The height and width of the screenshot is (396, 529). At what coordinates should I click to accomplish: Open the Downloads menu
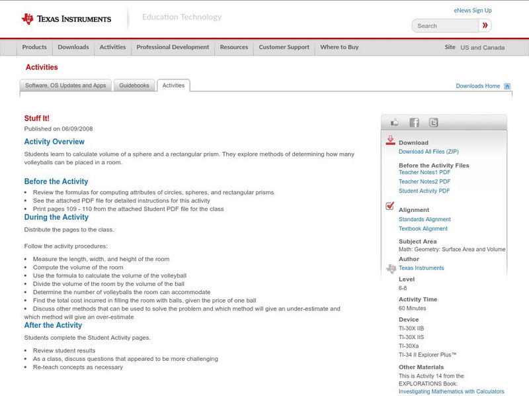pyautogui.click(x=73, y=47)
